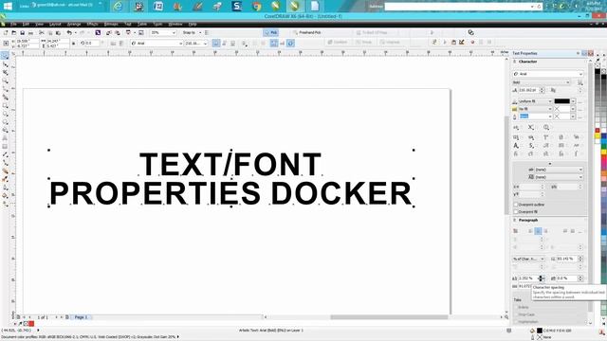This screenshot has width=607, height=341.
Task: Click the character spacing input field
Action: tap(527, 278)
